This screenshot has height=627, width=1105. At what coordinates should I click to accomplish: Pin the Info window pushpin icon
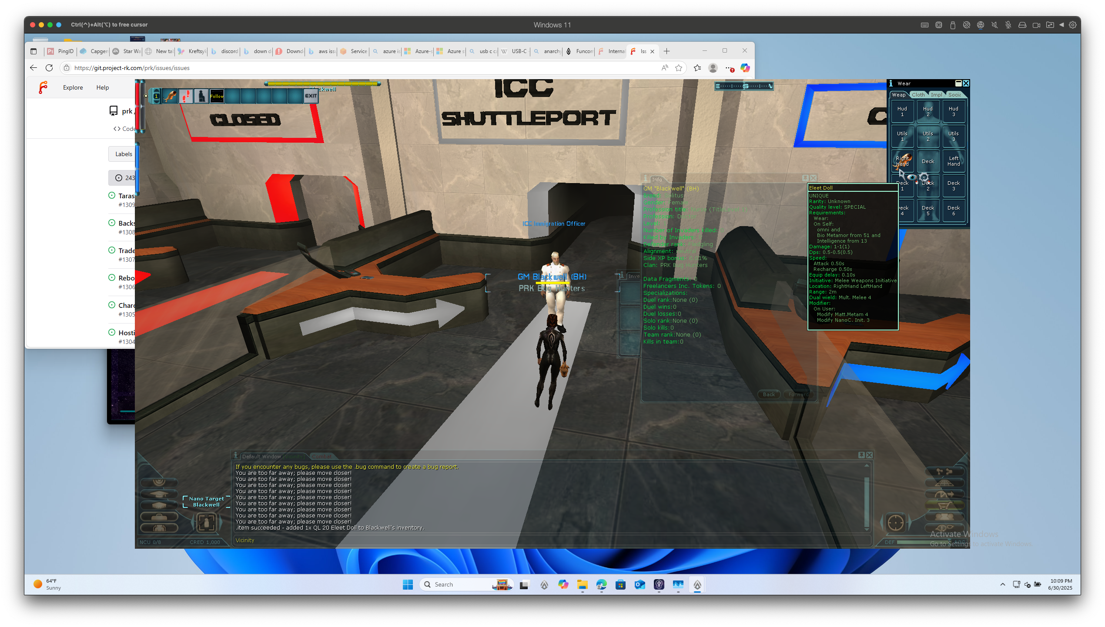point(805,178)
